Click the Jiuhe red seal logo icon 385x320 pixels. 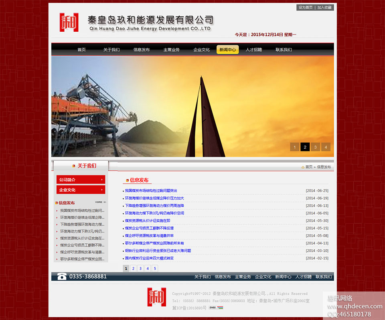[x=69, y=23]
